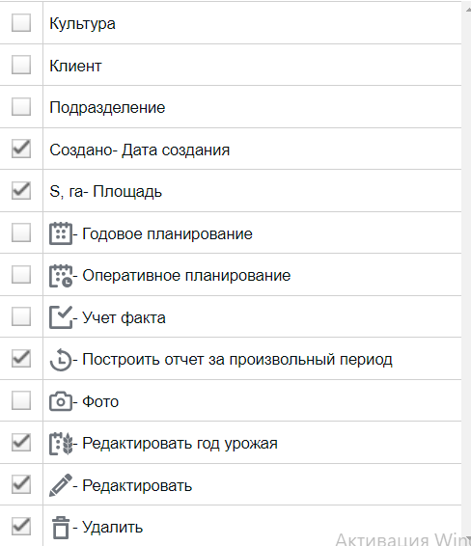Image resolution: width=471 pixels, height=546 pixels.
Task: Click the Фото camera icon
Action: (61, 401)
